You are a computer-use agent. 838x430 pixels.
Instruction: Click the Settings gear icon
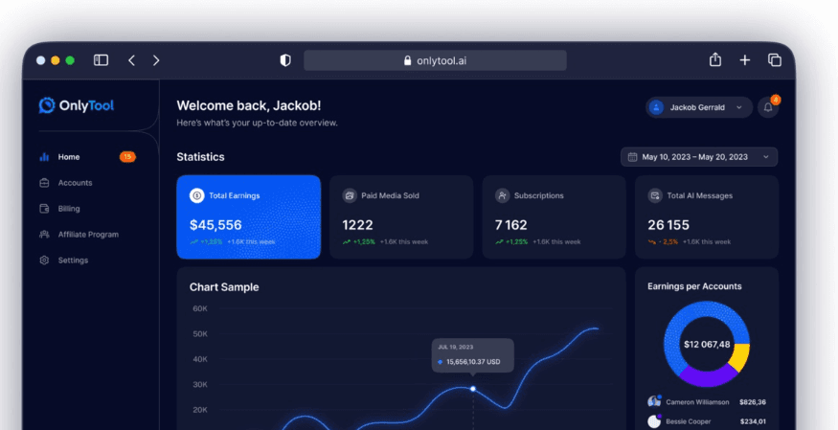(x=44, y=260)
